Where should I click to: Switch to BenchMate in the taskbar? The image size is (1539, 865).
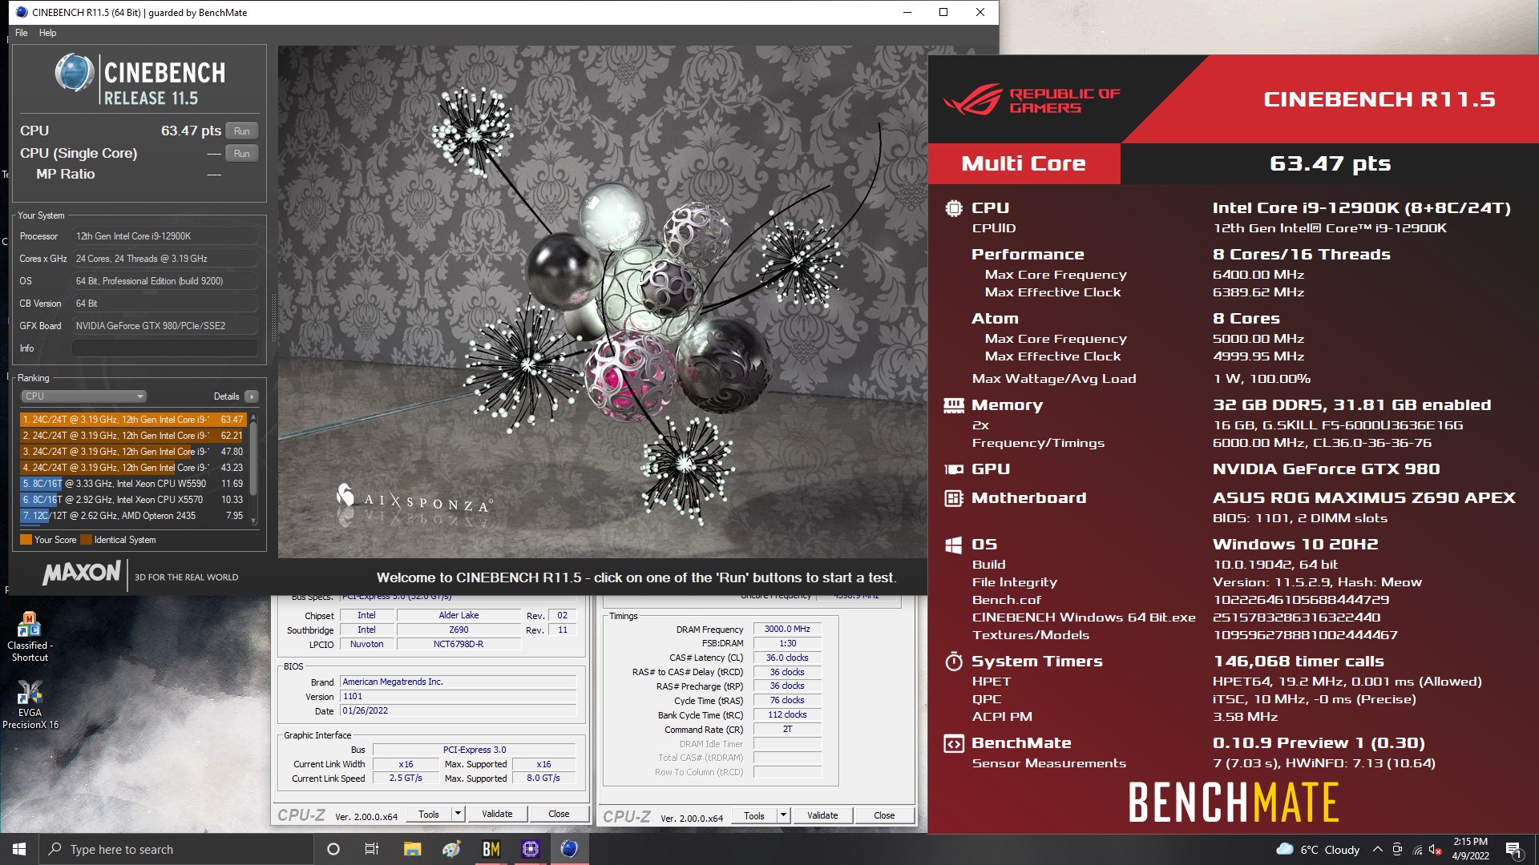[491, 849]
